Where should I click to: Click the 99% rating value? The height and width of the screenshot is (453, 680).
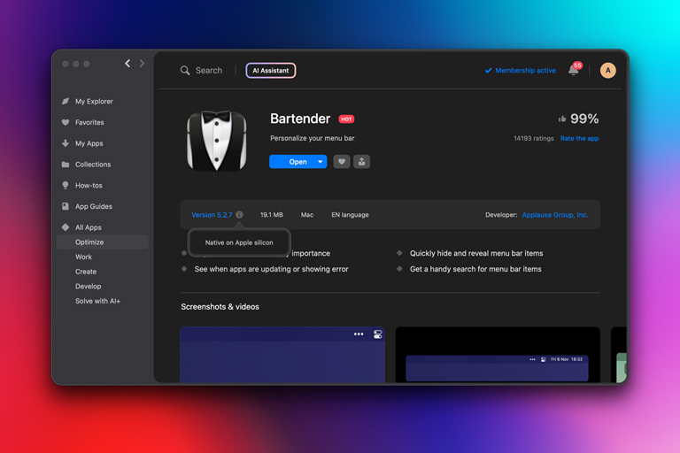click(584, 119)
